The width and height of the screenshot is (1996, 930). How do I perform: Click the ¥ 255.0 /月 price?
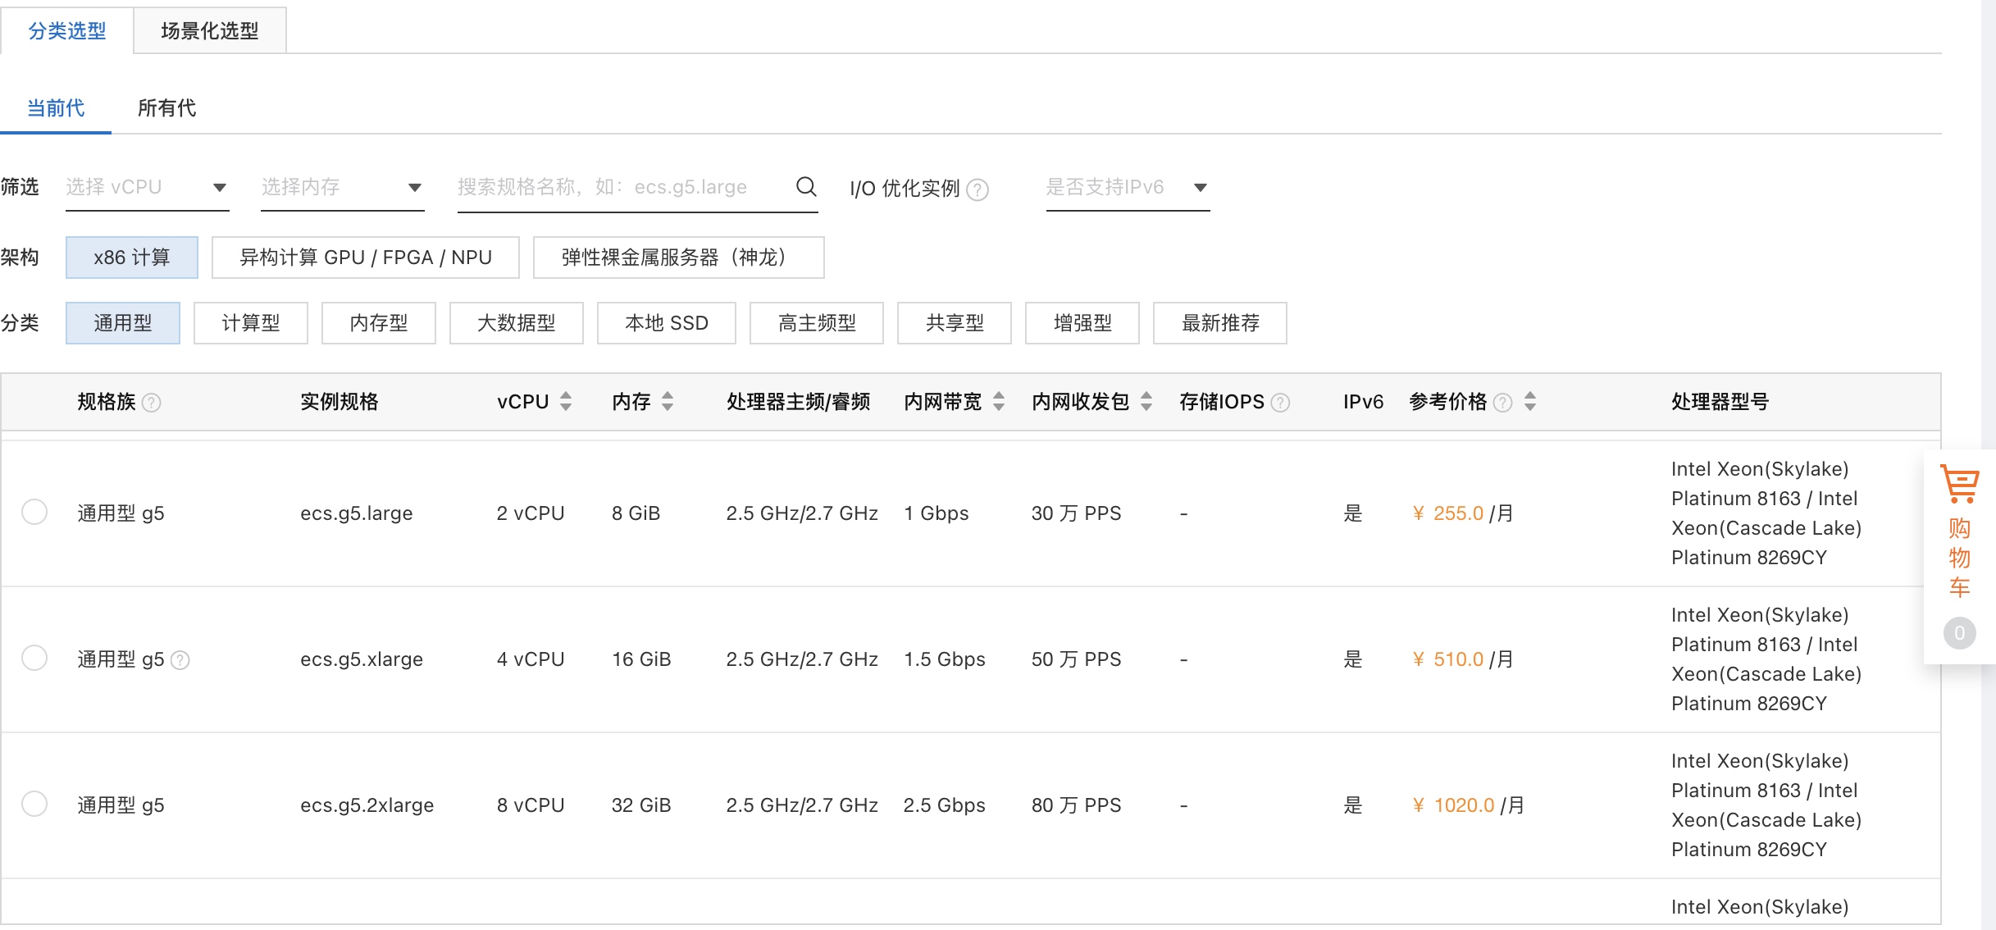click(x=1463, y=513)
